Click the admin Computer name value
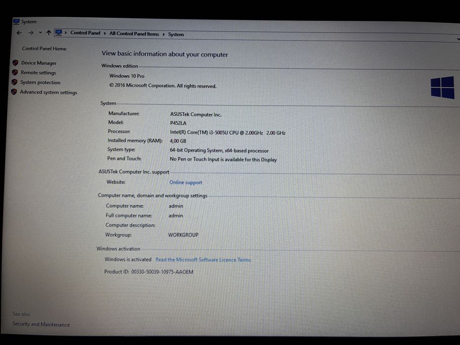This screenshot has height=345, width=460. pyautogui.click(x=176, y=206)
